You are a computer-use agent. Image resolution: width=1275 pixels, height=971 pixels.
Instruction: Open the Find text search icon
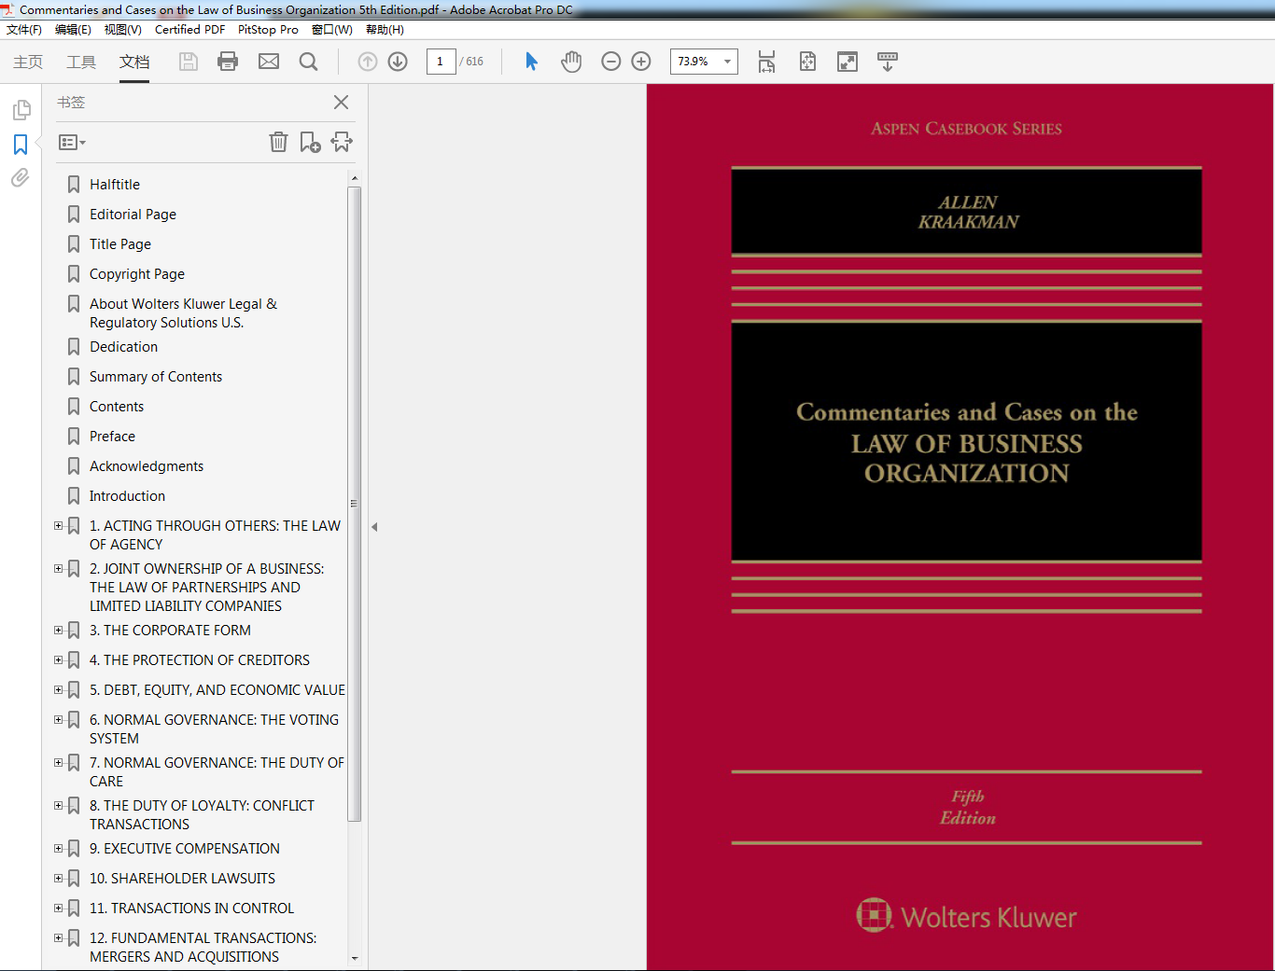308,62
